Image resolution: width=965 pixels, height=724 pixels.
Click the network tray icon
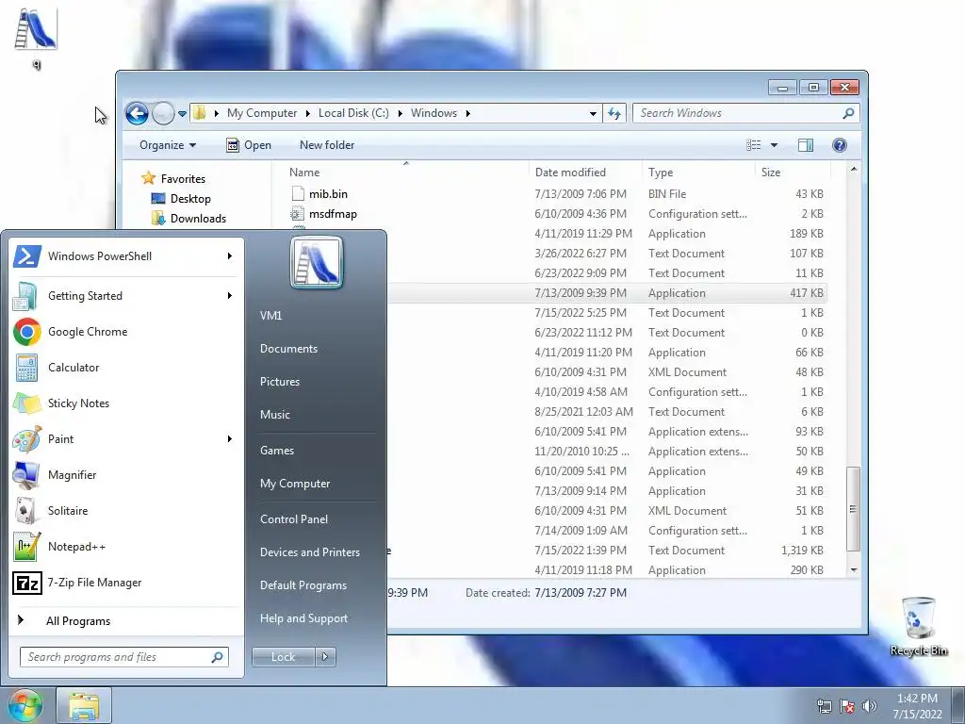pyautogui.click(x=824, y=706)
